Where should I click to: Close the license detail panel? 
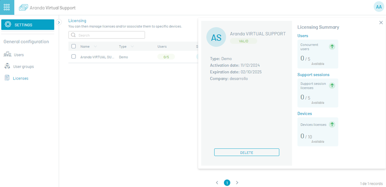pos(381,23)
